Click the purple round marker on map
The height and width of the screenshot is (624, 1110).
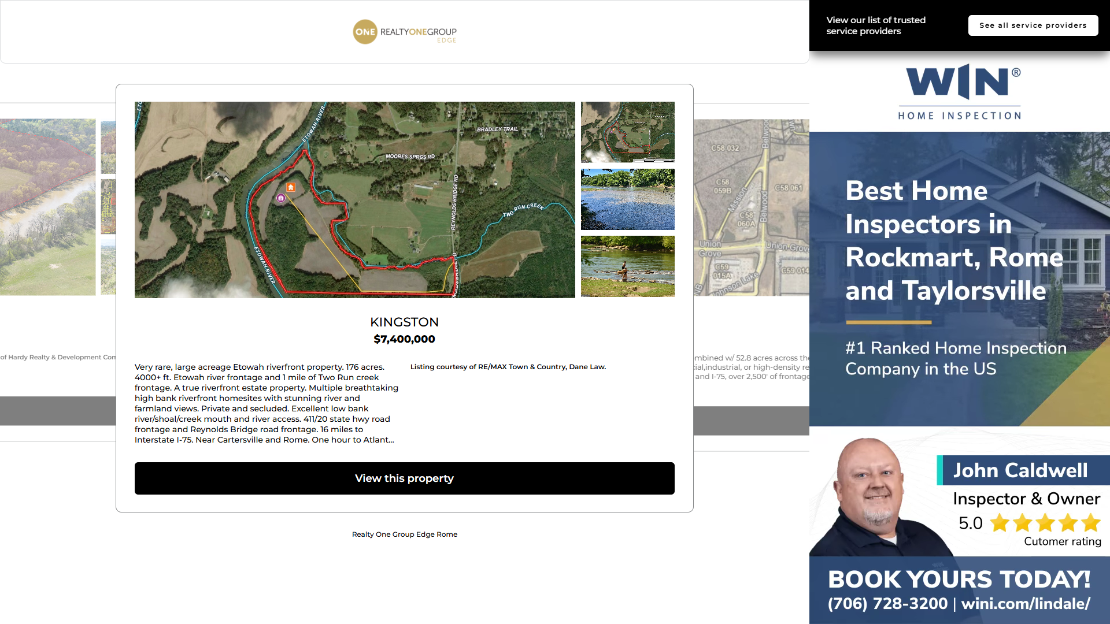click(281, 198)
